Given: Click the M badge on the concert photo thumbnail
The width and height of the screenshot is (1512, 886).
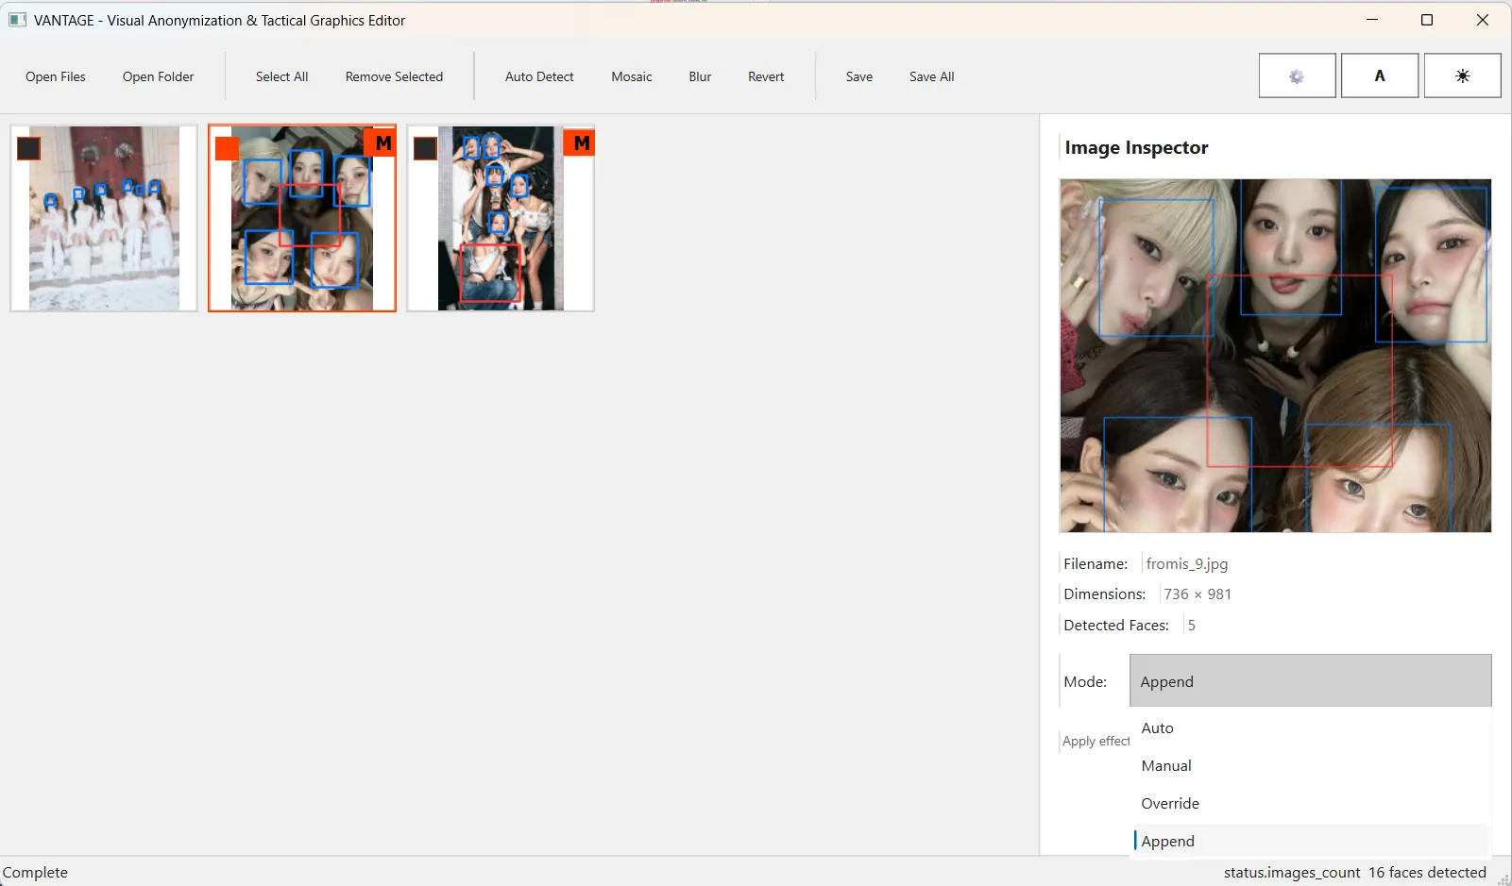Looking at the screenshot, I should pyautogui.click(x=581, y=143).
